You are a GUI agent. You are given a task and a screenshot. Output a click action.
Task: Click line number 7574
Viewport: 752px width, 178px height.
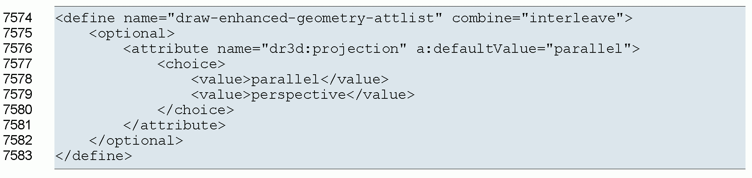(18, 18)
